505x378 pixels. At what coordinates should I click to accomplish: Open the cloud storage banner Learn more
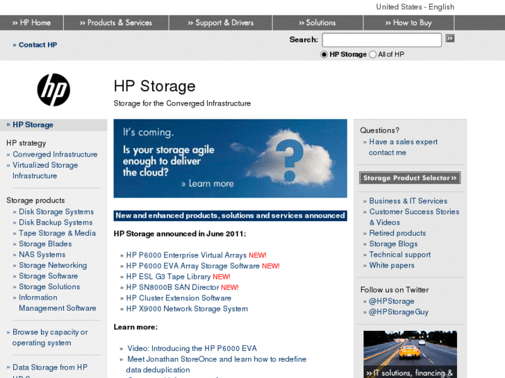208,184
